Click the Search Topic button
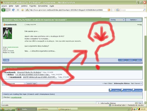 (x=31, y=84)
